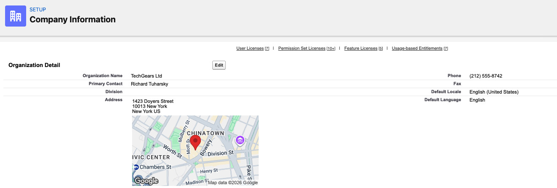Viewport: 557px width, 188px height.
Task: Click the Chambers St subway icon
Action: point(135,167)
